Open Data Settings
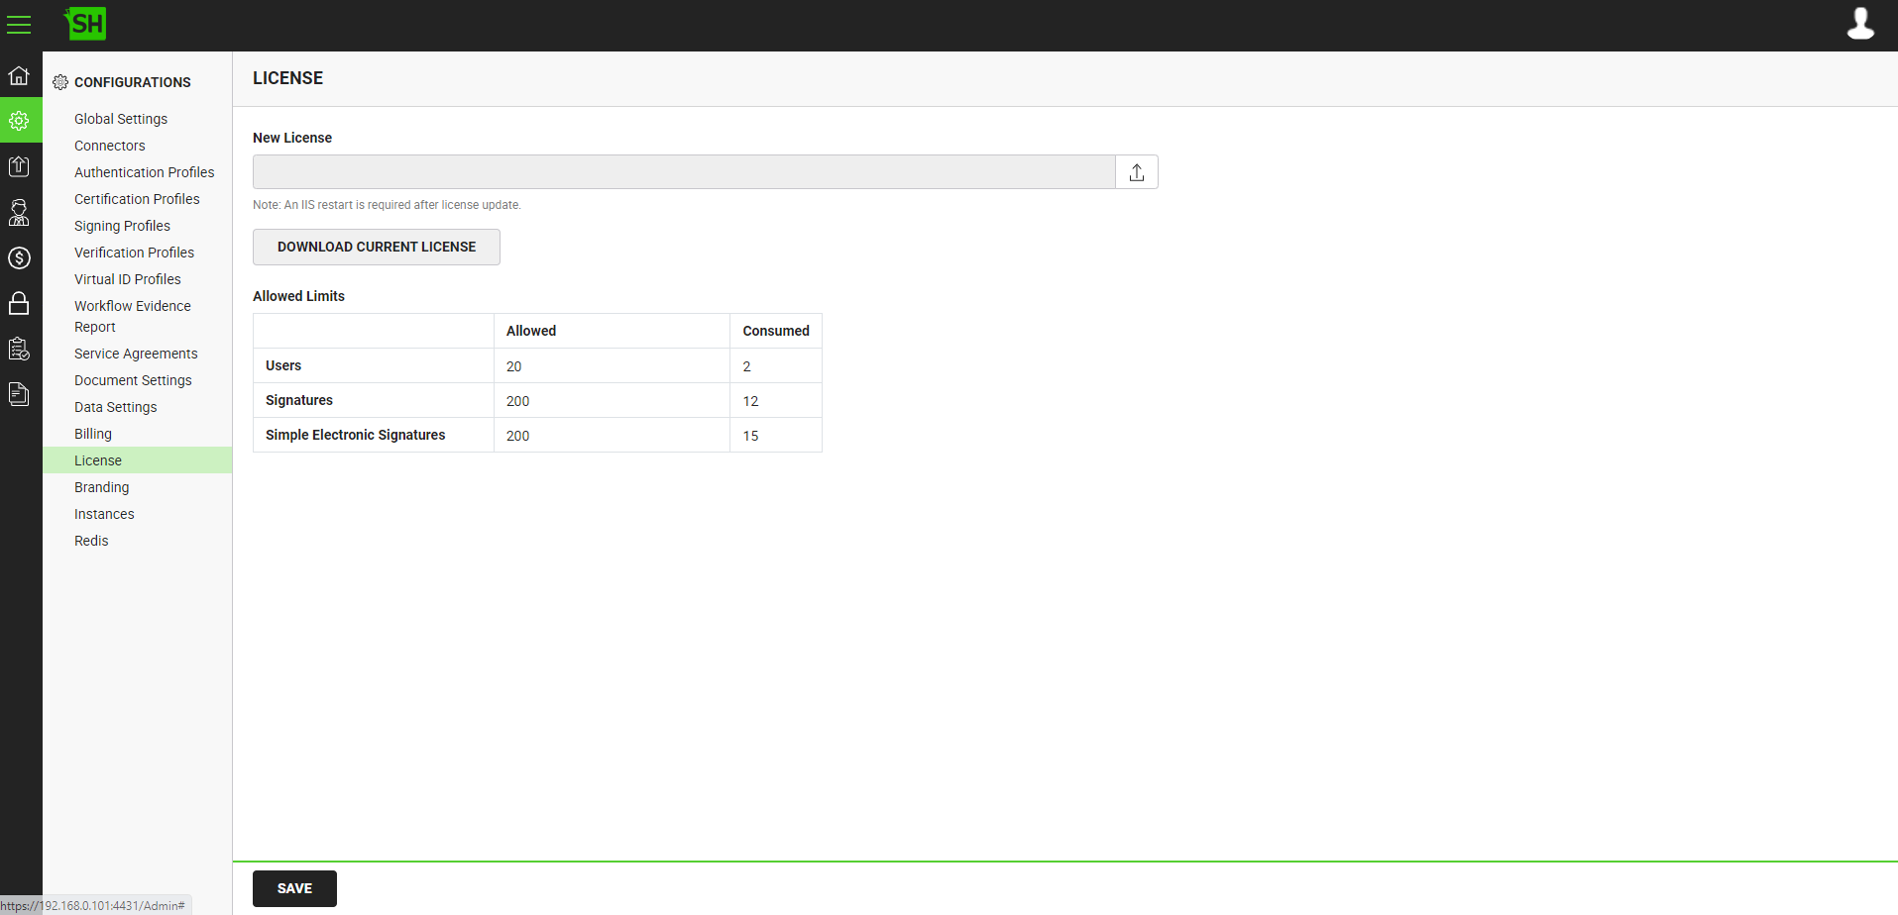1898x915 pixels. point(115,407)
